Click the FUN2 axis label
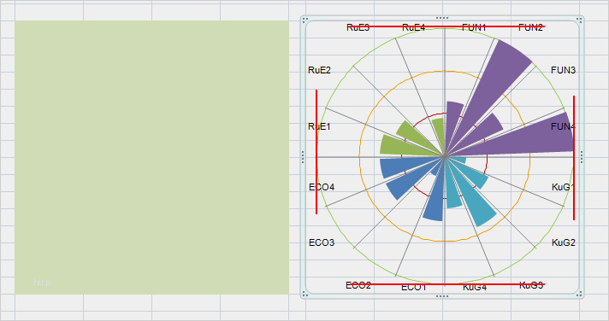 pyautogui.click(x=530, y=27)
